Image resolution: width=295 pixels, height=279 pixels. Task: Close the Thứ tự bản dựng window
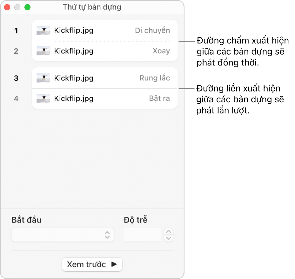point(7,7)
